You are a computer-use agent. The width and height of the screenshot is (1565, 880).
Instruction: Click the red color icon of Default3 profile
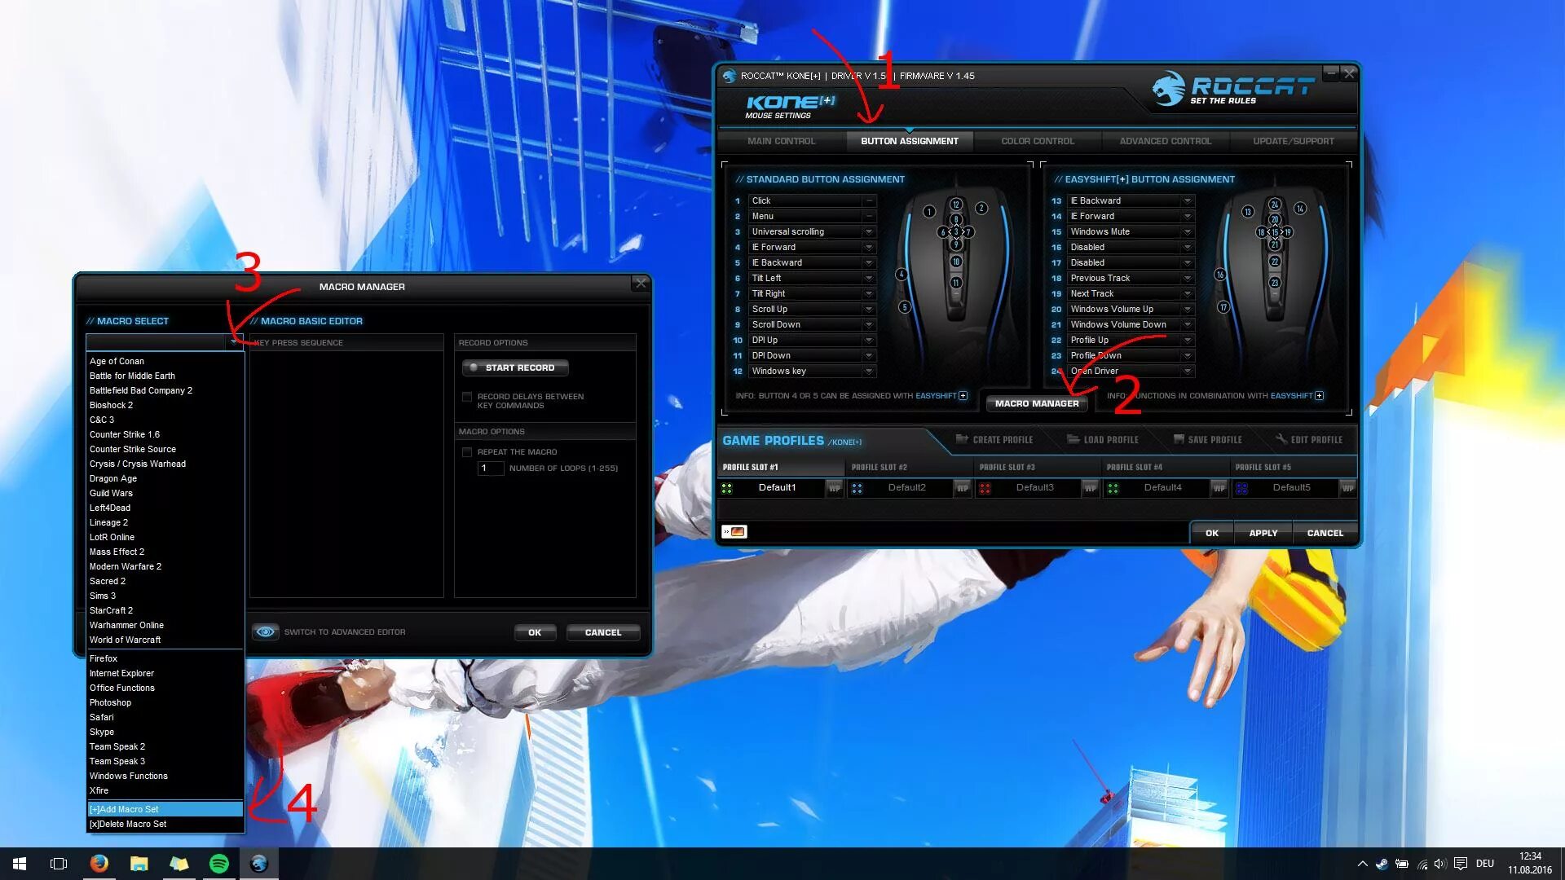pyautogui.click(x=985, y=488)
